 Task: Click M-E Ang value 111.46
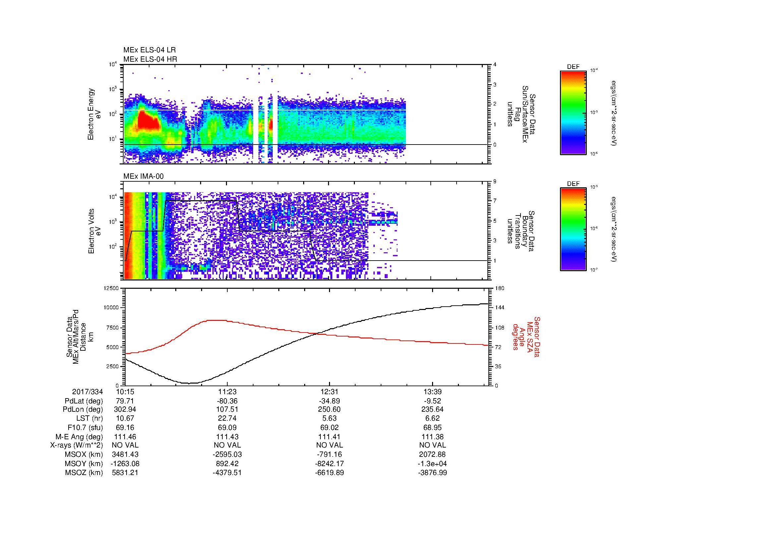pyautogui.click(x=125, y=437)
